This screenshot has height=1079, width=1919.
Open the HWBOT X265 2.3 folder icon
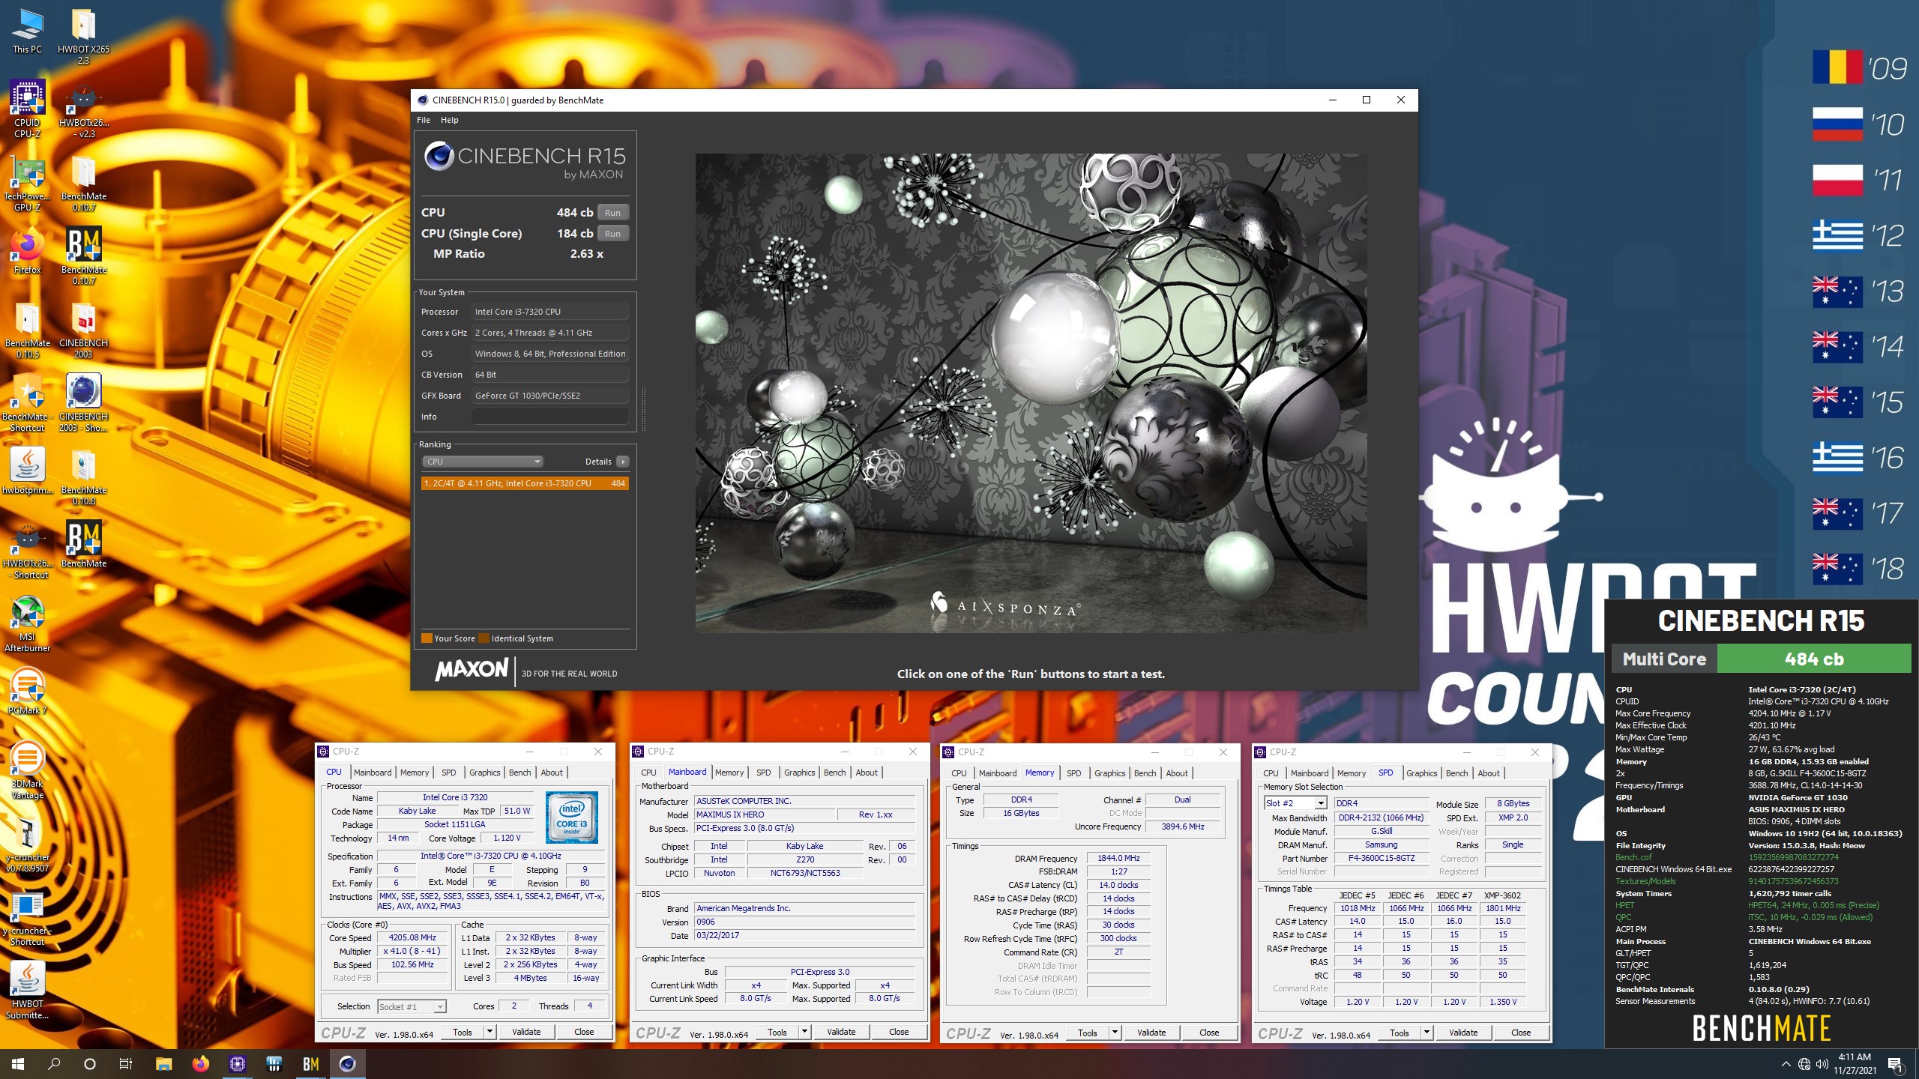pos(83,35)
